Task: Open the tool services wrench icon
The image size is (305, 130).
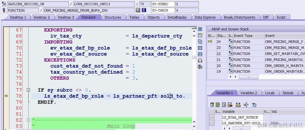Action: coord(200,67)
